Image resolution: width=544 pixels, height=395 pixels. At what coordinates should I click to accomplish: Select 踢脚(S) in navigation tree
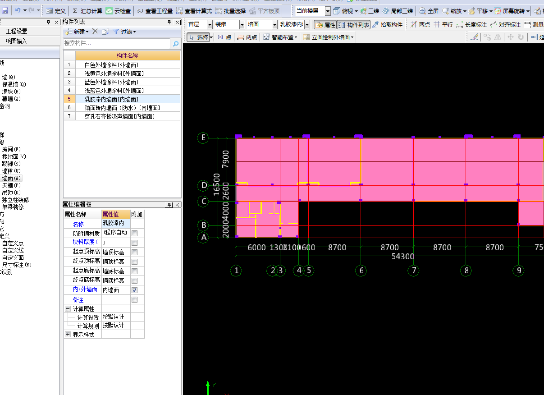point(12,164)
